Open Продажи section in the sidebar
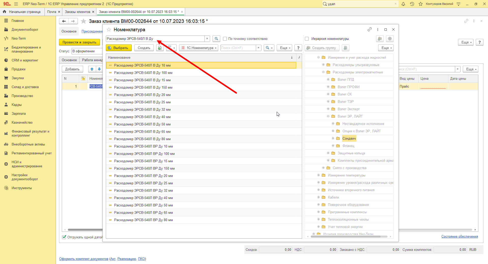Image resolution: width=488 pixels, height=264 pixels. pos(18,69)
